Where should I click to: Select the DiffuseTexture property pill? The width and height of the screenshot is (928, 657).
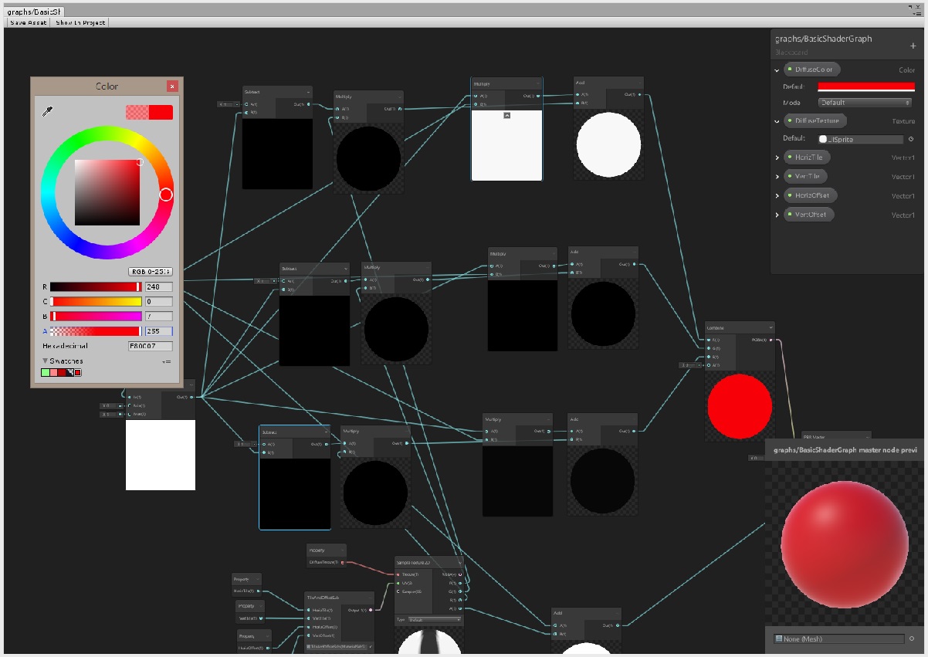pos(815,120)
